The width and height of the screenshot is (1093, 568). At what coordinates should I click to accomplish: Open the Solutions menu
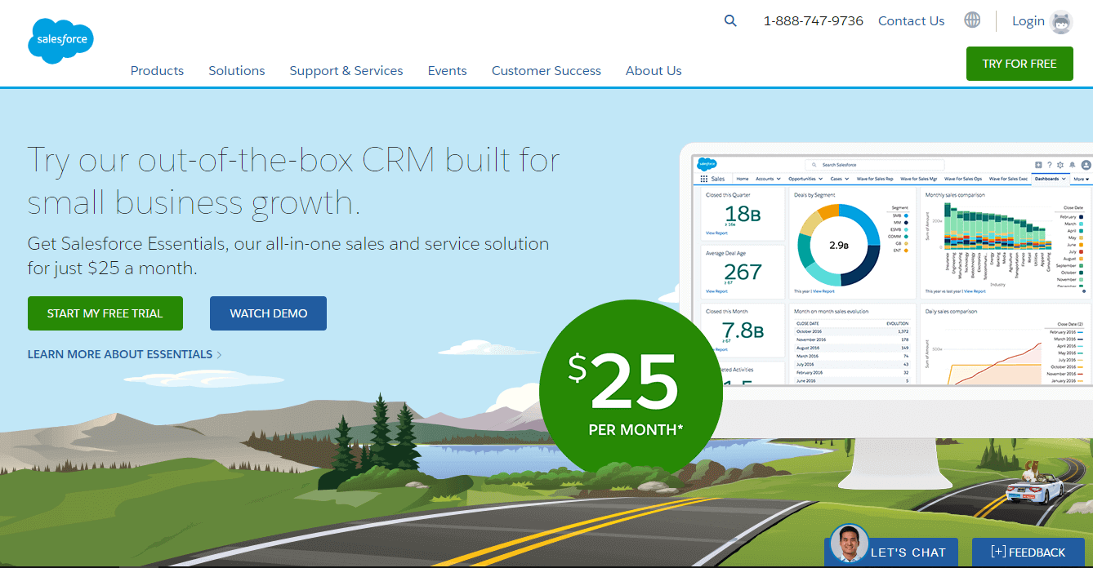point(237,71)
